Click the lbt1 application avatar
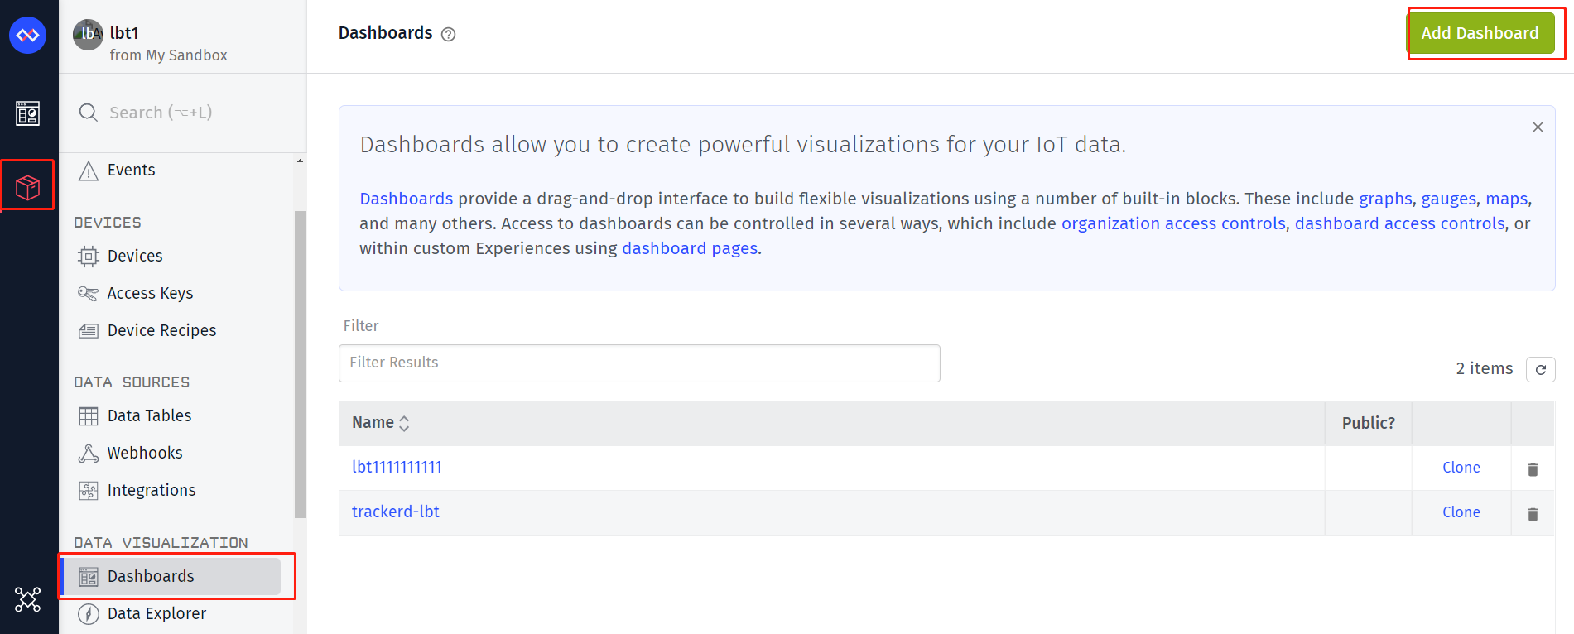Image resolution: width=1574 pixels, height=634 pixels. 88,35
